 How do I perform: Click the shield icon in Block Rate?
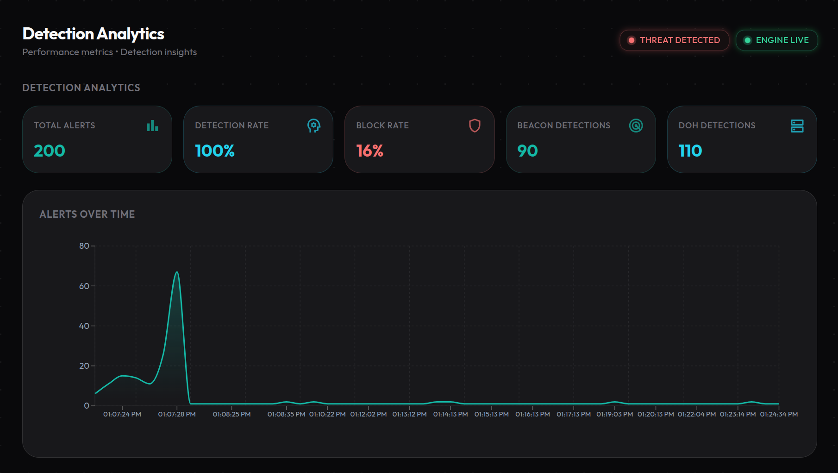(475, 126)
